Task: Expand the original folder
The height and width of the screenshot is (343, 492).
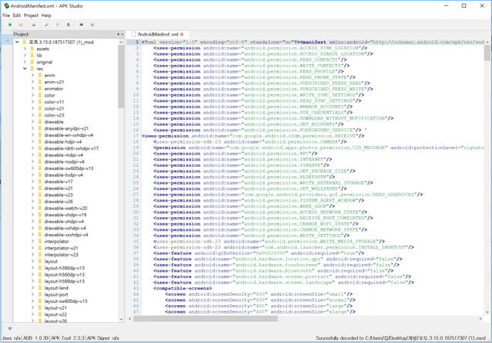Action: (25, 62)
